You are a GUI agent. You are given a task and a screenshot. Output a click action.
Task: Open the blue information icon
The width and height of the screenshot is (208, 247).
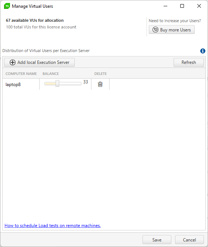[202, 51]
